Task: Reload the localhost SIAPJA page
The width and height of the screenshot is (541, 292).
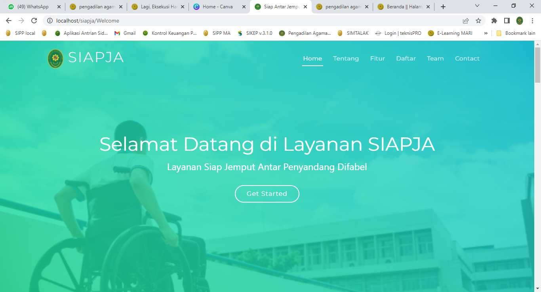Action: (34, 21)
